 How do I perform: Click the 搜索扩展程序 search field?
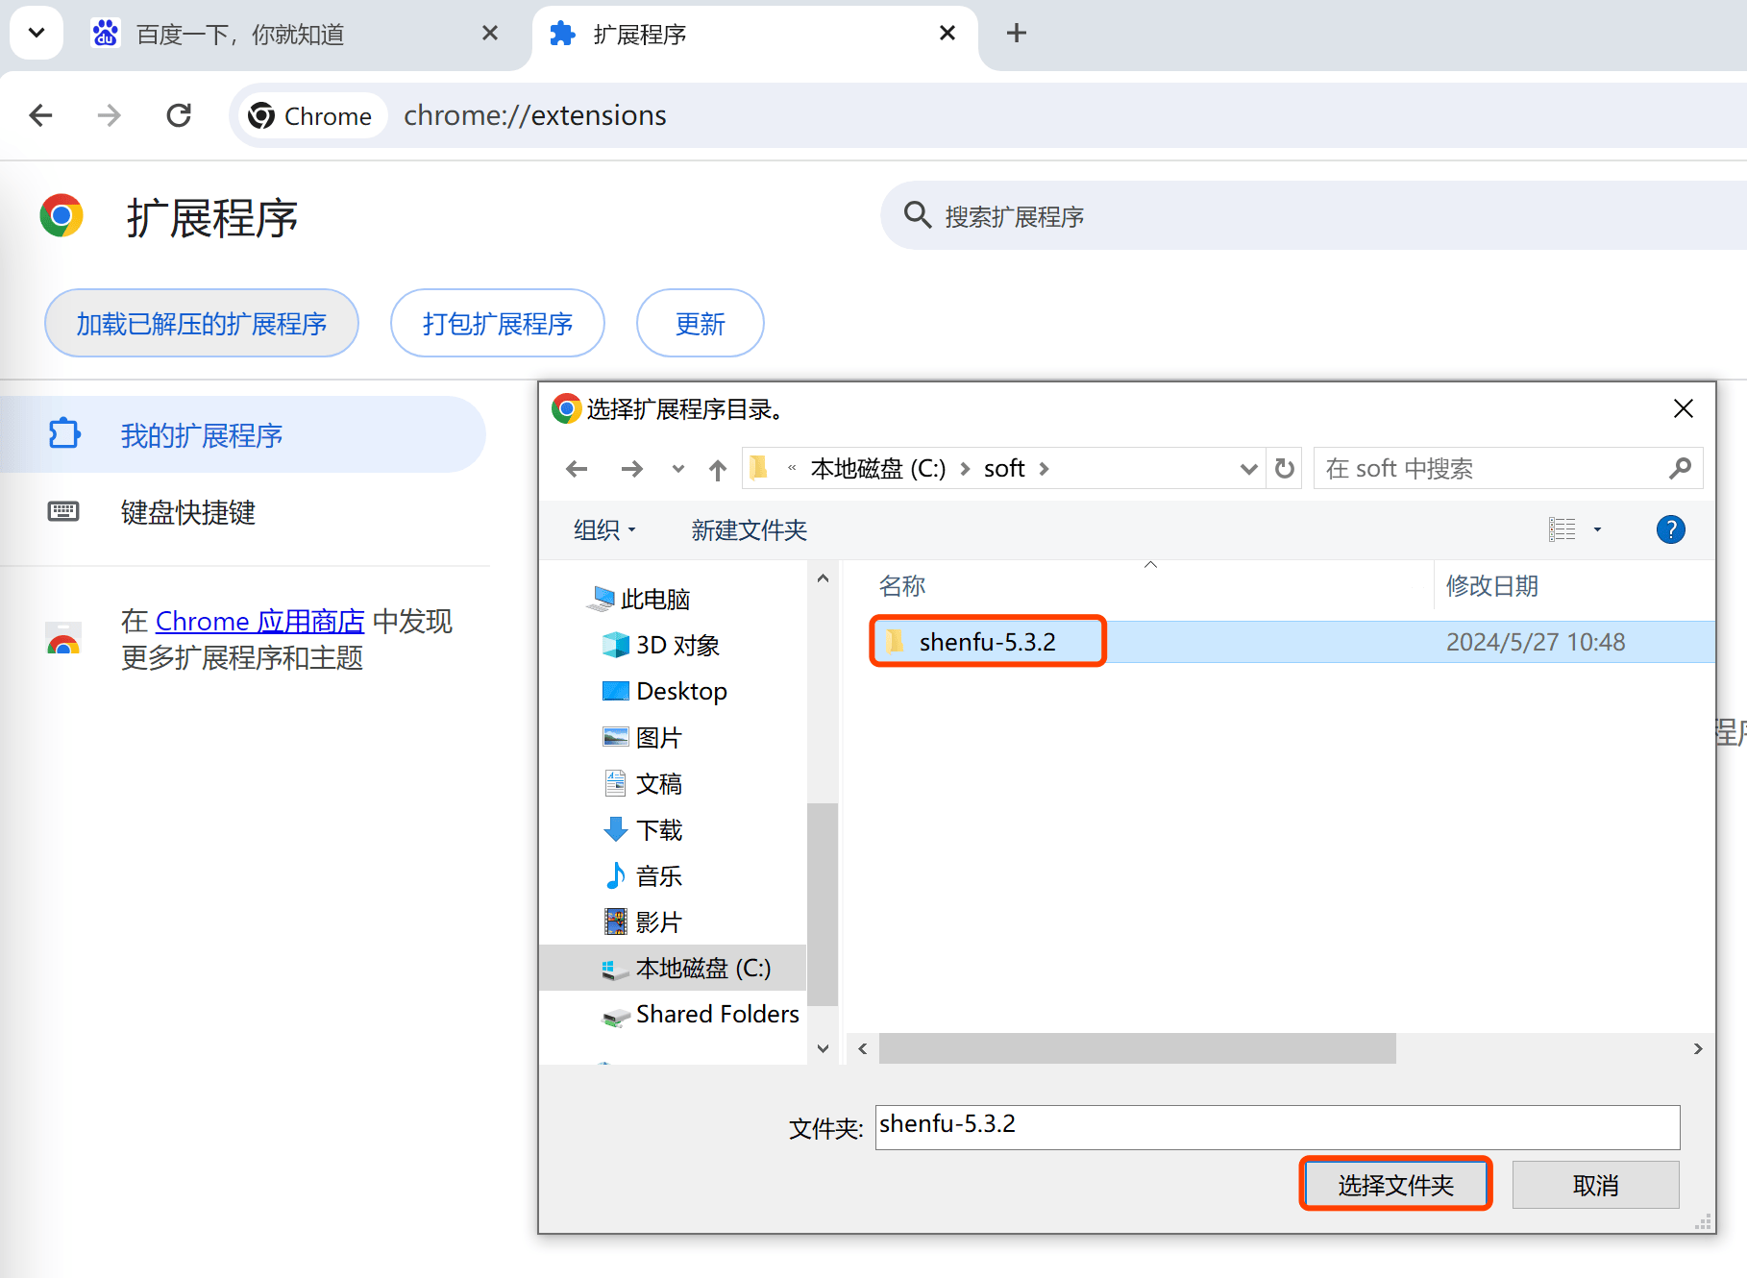coord(1249,216)
